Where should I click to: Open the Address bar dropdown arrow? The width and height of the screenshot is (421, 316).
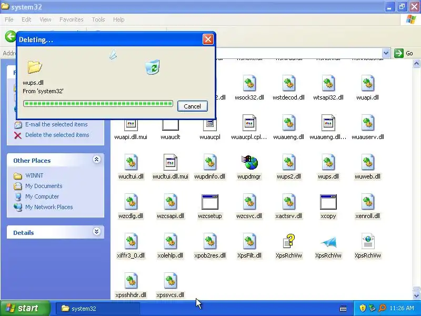pos(386,53)
